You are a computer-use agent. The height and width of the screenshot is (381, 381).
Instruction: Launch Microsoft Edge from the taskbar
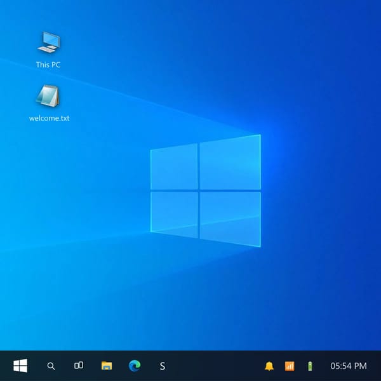[x=135, y=366]
